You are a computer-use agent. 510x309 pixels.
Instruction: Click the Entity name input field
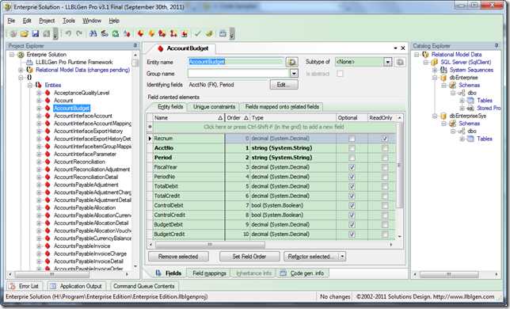pos(236,62)
